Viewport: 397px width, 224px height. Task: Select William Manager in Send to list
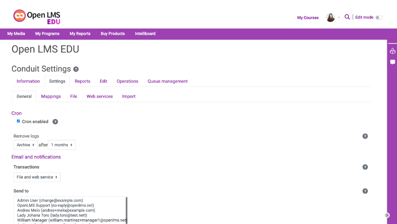point(72,220)
